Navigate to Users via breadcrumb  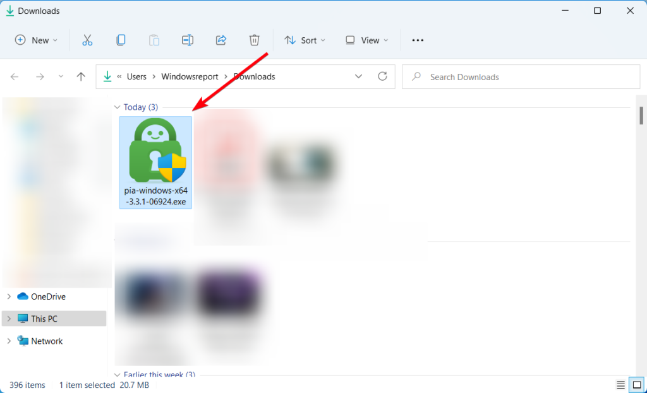click(136, 76)
